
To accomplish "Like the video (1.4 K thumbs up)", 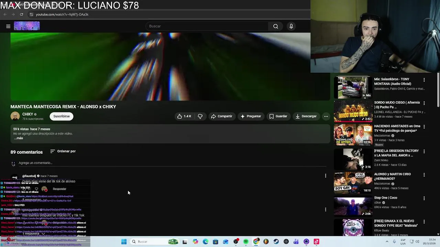I will [x=184, y=116].
